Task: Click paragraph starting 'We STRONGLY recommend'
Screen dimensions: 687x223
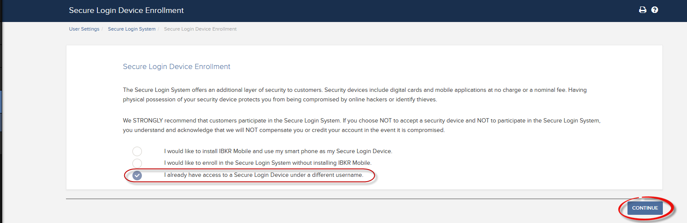Action: (x=361, y=125)
